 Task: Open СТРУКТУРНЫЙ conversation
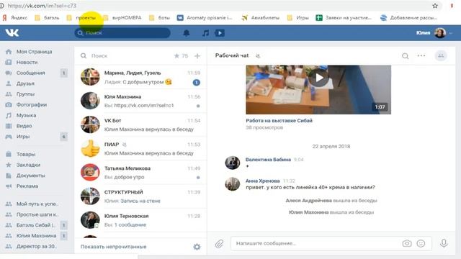(x=140, y=196)
